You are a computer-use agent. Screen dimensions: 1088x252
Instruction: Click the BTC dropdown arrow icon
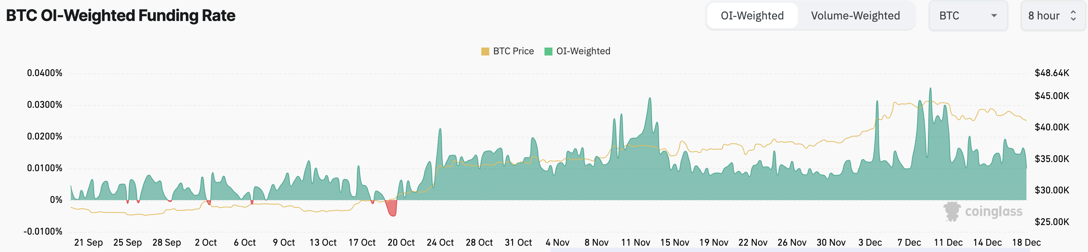point(994,15)
